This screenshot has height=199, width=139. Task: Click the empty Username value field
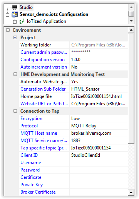[99, 163]
